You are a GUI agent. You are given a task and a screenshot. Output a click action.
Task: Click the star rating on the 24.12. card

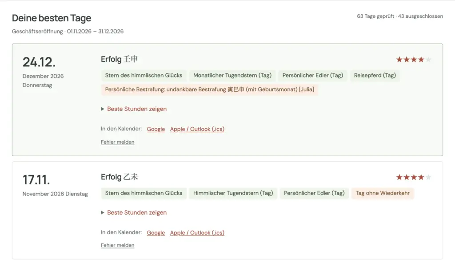point(414,60)
